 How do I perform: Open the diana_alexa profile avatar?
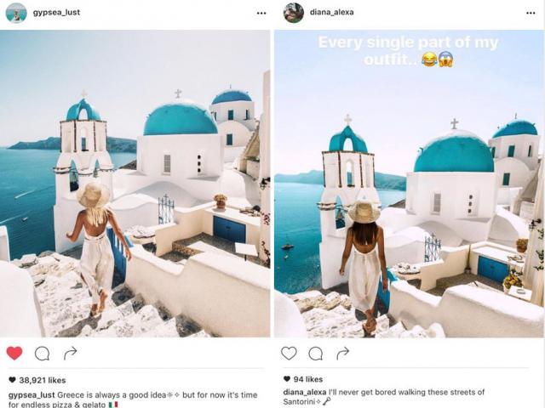294,13
